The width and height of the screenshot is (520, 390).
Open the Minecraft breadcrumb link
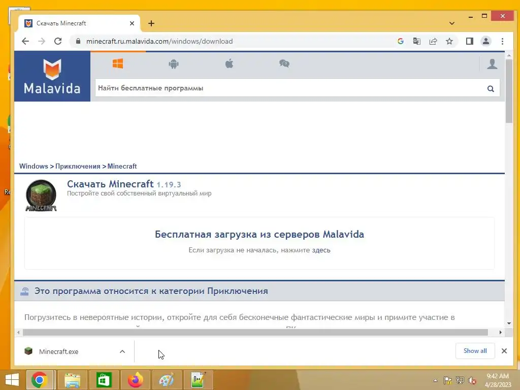[x=122, y=166]
